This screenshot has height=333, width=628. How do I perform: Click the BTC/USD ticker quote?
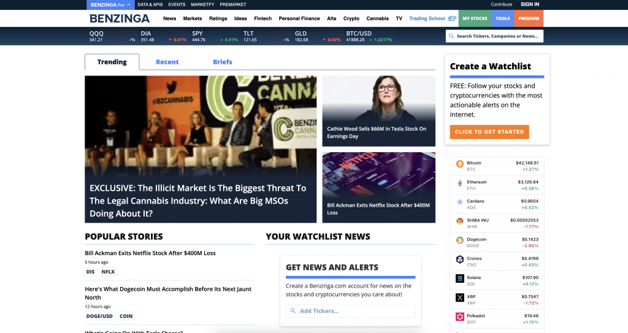tap(369, 36)
